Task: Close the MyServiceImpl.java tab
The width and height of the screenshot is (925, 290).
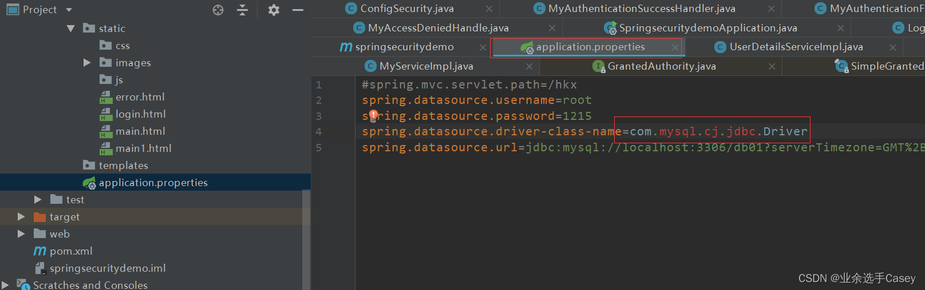Action: (529, 67)
